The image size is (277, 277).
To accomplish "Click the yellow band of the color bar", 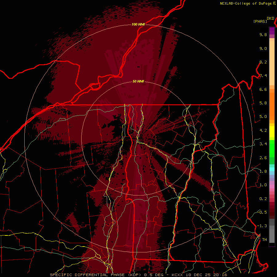I will (272, 132).
